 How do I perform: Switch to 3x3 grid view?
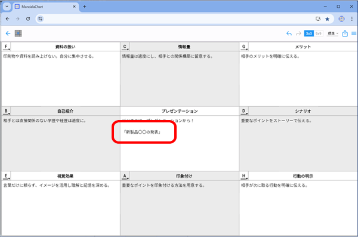tap(308, 33)
